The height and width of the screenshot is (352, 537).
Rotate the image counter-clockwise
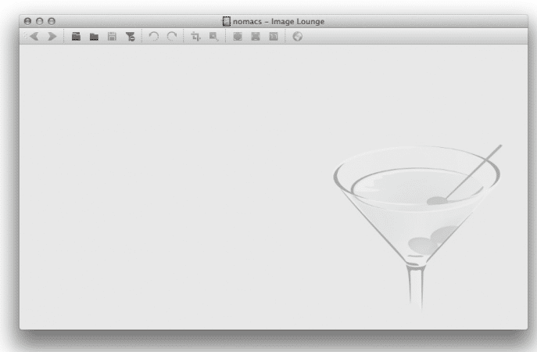[153, 36]
